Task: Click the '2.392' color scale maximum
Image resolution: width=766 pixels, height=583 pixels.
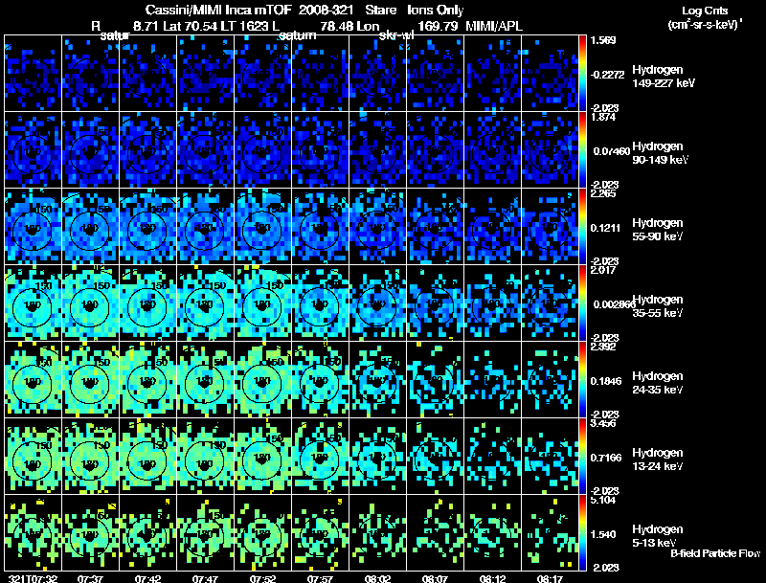Action: pos(603,347)
